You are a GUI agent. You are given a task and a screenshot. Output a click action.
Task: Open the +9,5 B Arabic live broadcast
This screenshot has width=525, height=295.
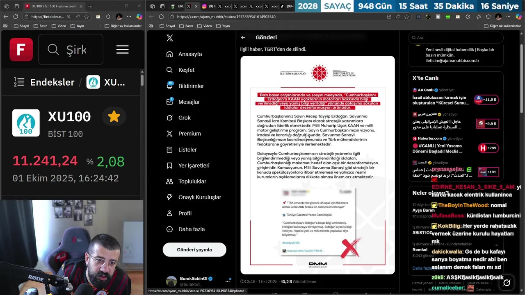[487, 123]
